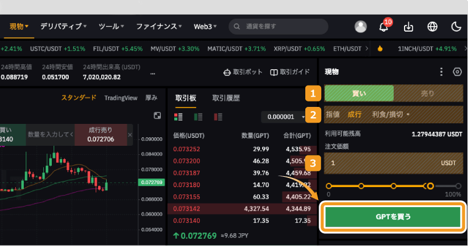Open the order panel settings hexagon icon
The height and width of the screenshot is (246, 468).
(x=457, y=72)
